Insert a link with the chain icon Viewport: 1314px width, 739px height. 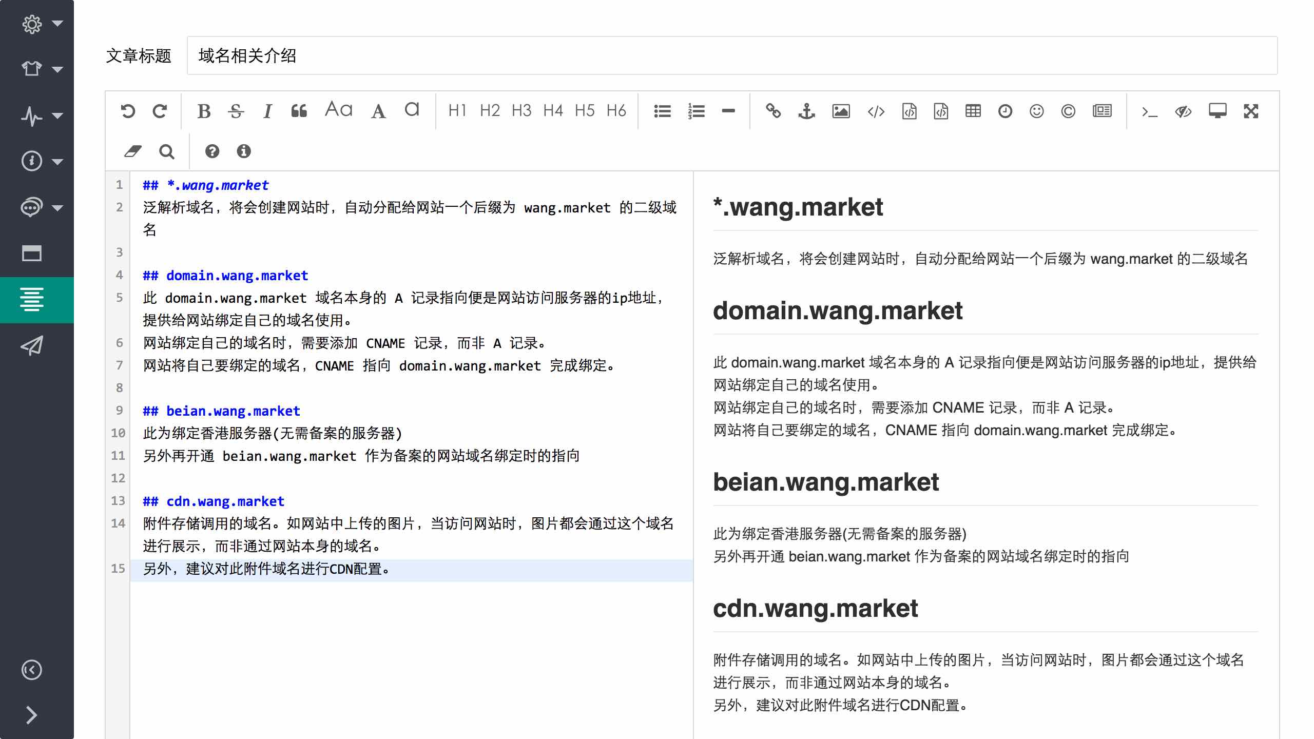tap(773, 111)
